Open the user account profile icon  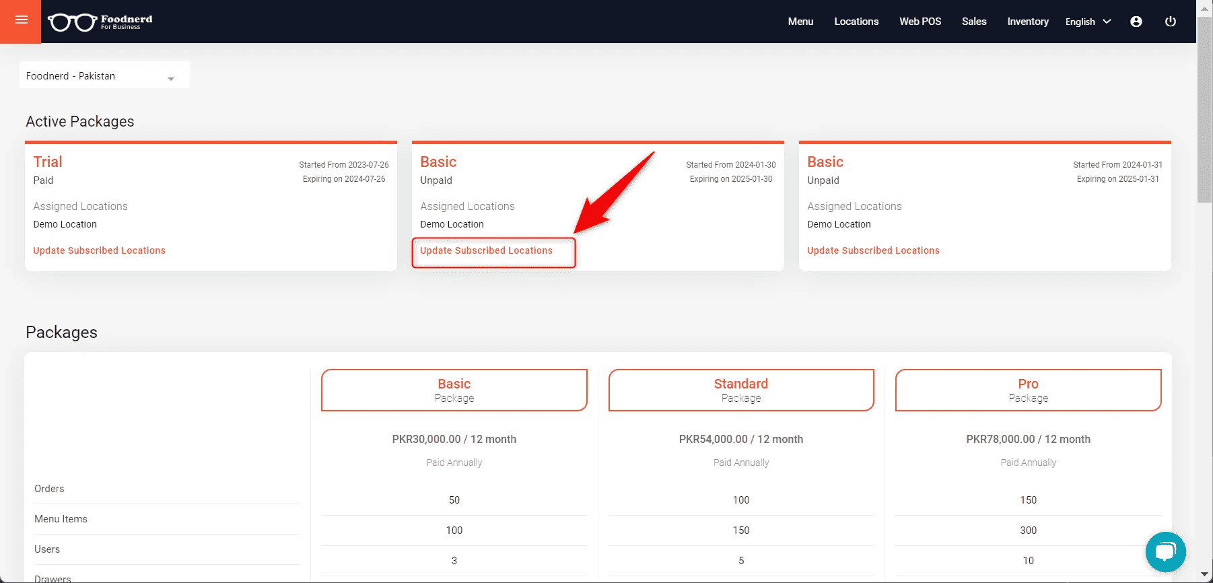pos(1136,22)
